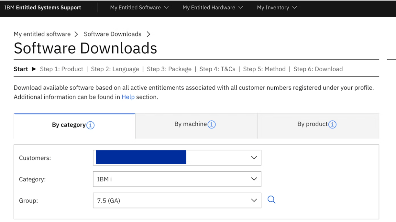Image resolution: width=396 pixels, height=222 pixels.
Task: Navigate to My entitled software breadcrumb
Action: [x=42, y=34]
